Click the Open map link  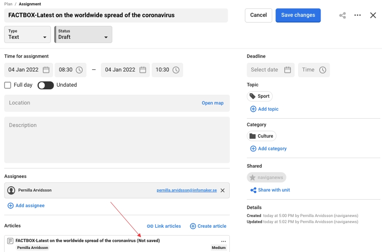click(x=212, y=103)
